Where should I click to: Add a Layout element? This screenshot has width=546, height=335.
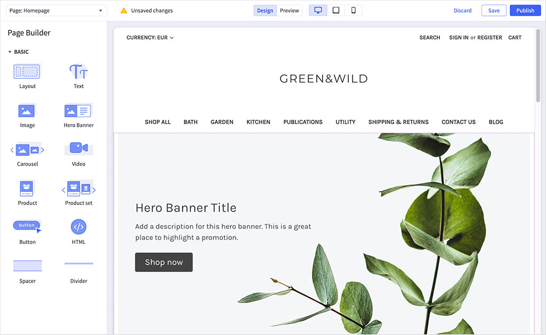27,71
